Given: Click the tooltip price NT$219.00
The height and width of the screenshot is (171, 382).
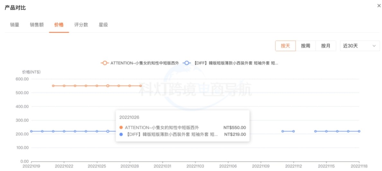Looking at the screenshot, I should (x=235, y=134).
